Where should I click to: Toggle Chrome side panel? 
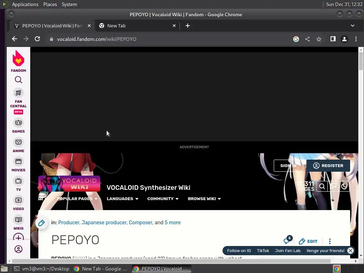pyautogui.click(x=333, y=39)
